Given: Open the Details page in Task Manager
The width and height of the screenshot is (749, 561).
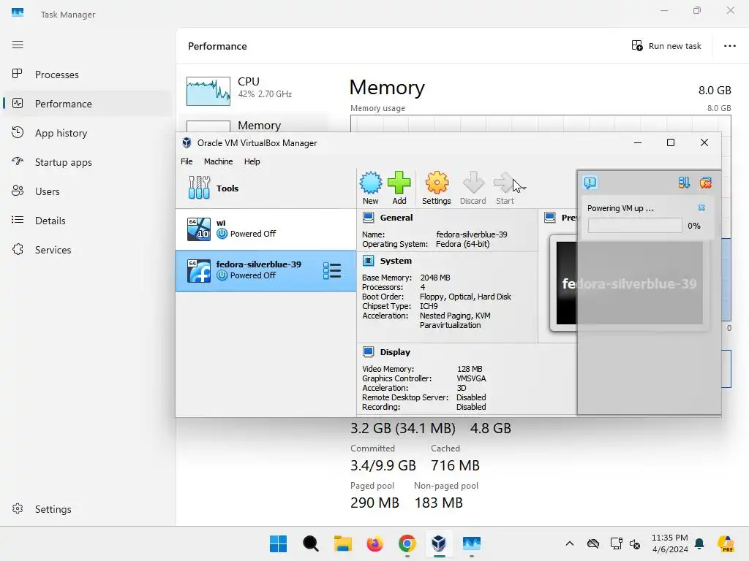Looking at the screenshot, I should [x=50, y=221].
